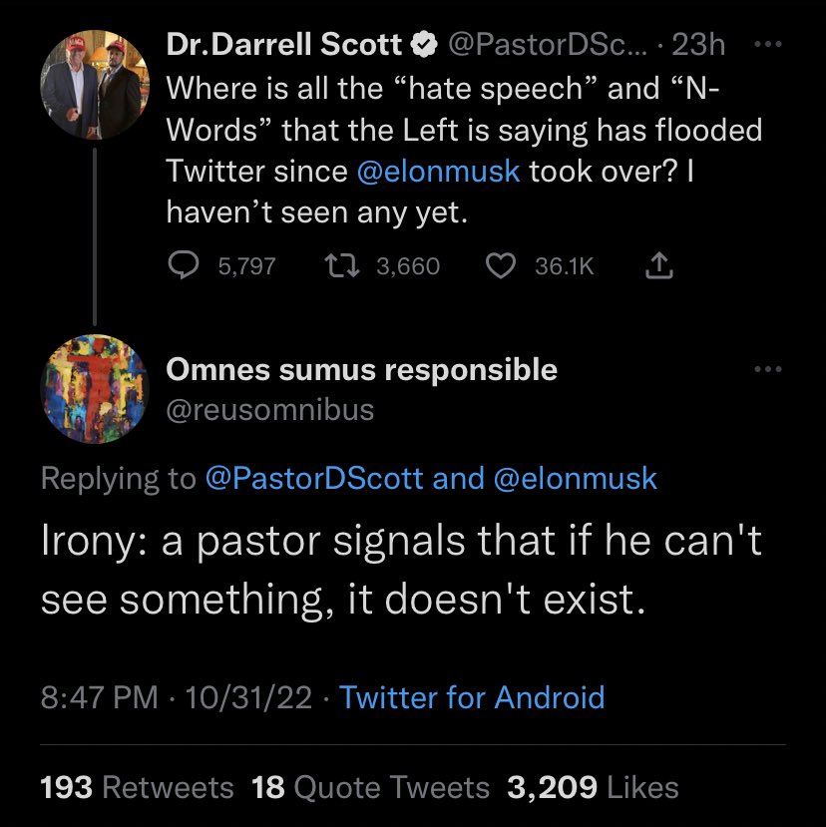The height and width of the screenshot is (827, 826).
Task: Open more options for Dr.Darrell Scott's tweet
Action: (770, 44)
